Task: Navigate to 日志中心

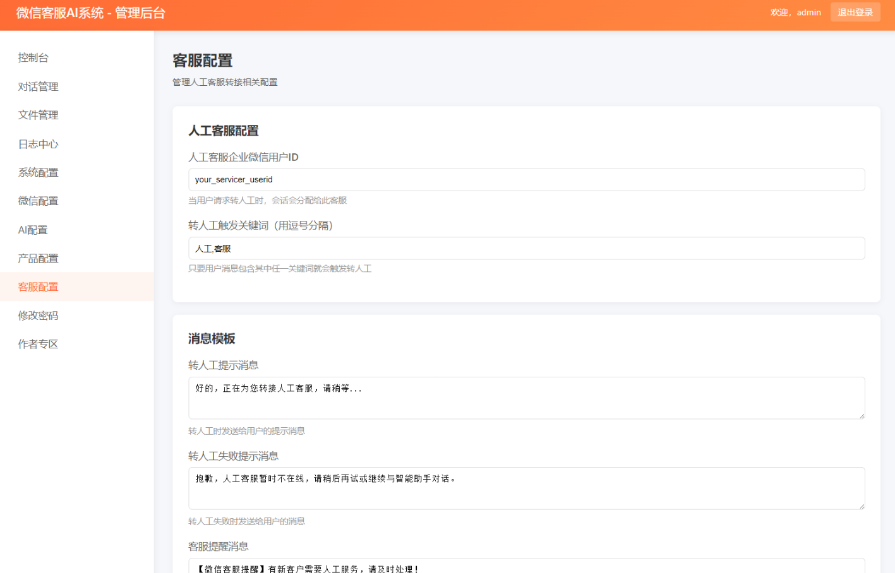Action: click(x=38, y=144)
